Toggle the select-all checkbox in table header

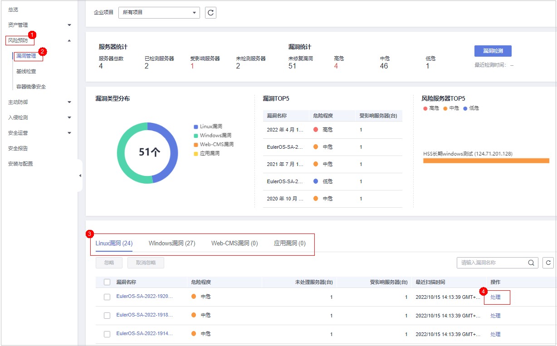[x=107, y=282]
